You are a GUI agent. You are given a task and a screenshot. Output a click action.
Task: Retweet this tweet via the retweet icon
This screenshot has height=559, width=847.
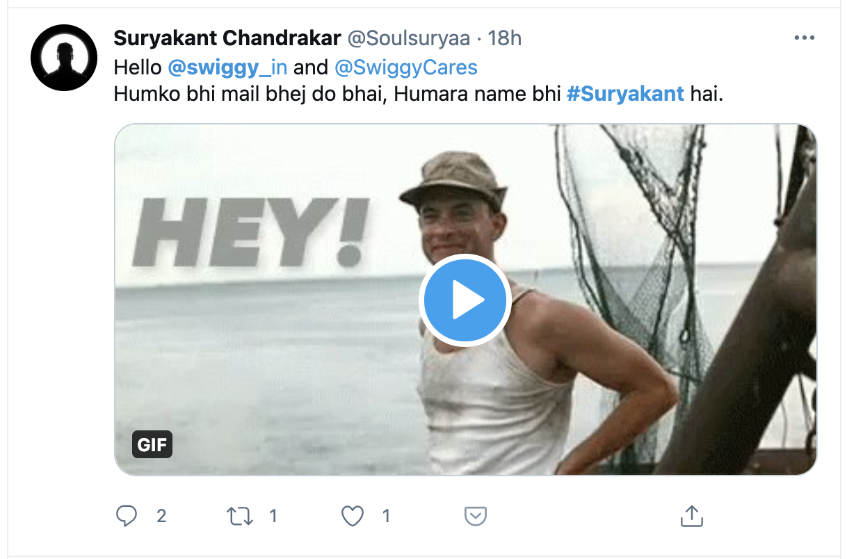[x=240, y=516]
